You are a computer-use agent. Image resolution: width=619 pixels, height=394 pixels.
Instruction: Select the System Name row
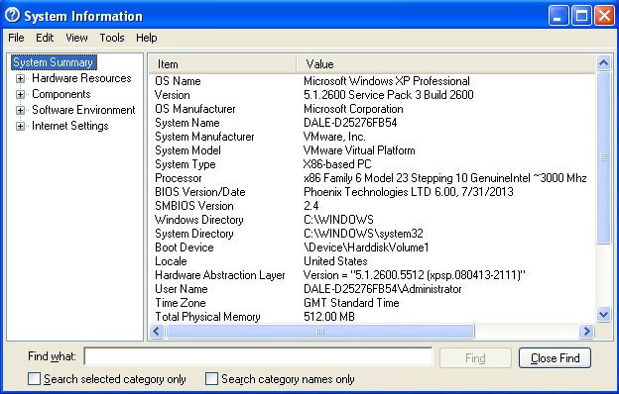point(372,123)
